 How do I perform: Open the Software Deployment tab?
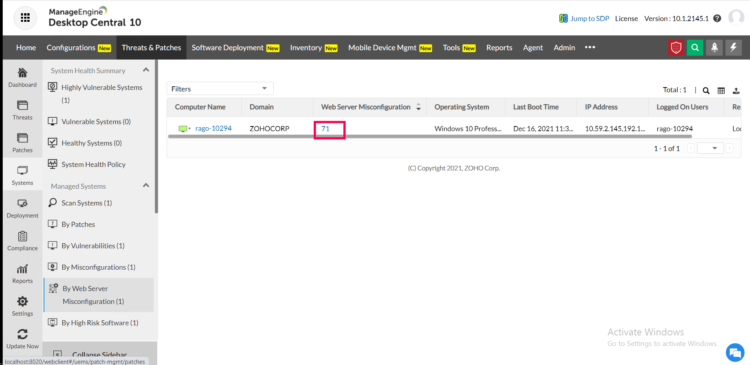pos(235,47)
